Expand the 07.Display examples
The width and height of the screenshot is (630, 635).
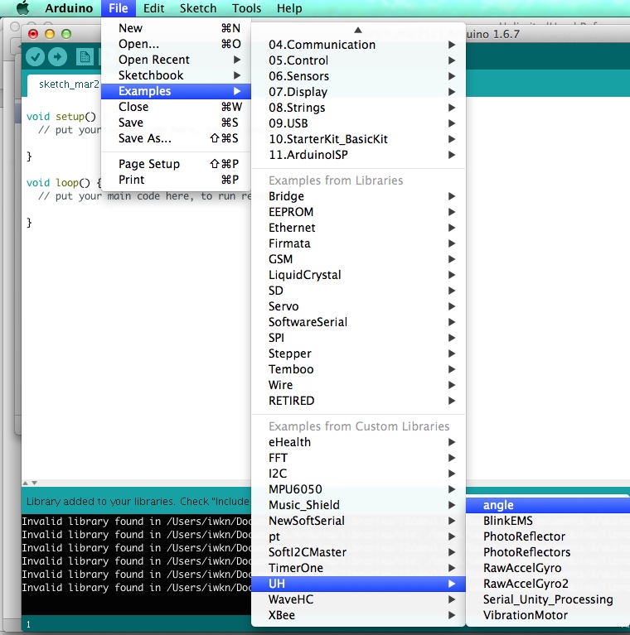[358, 92]
